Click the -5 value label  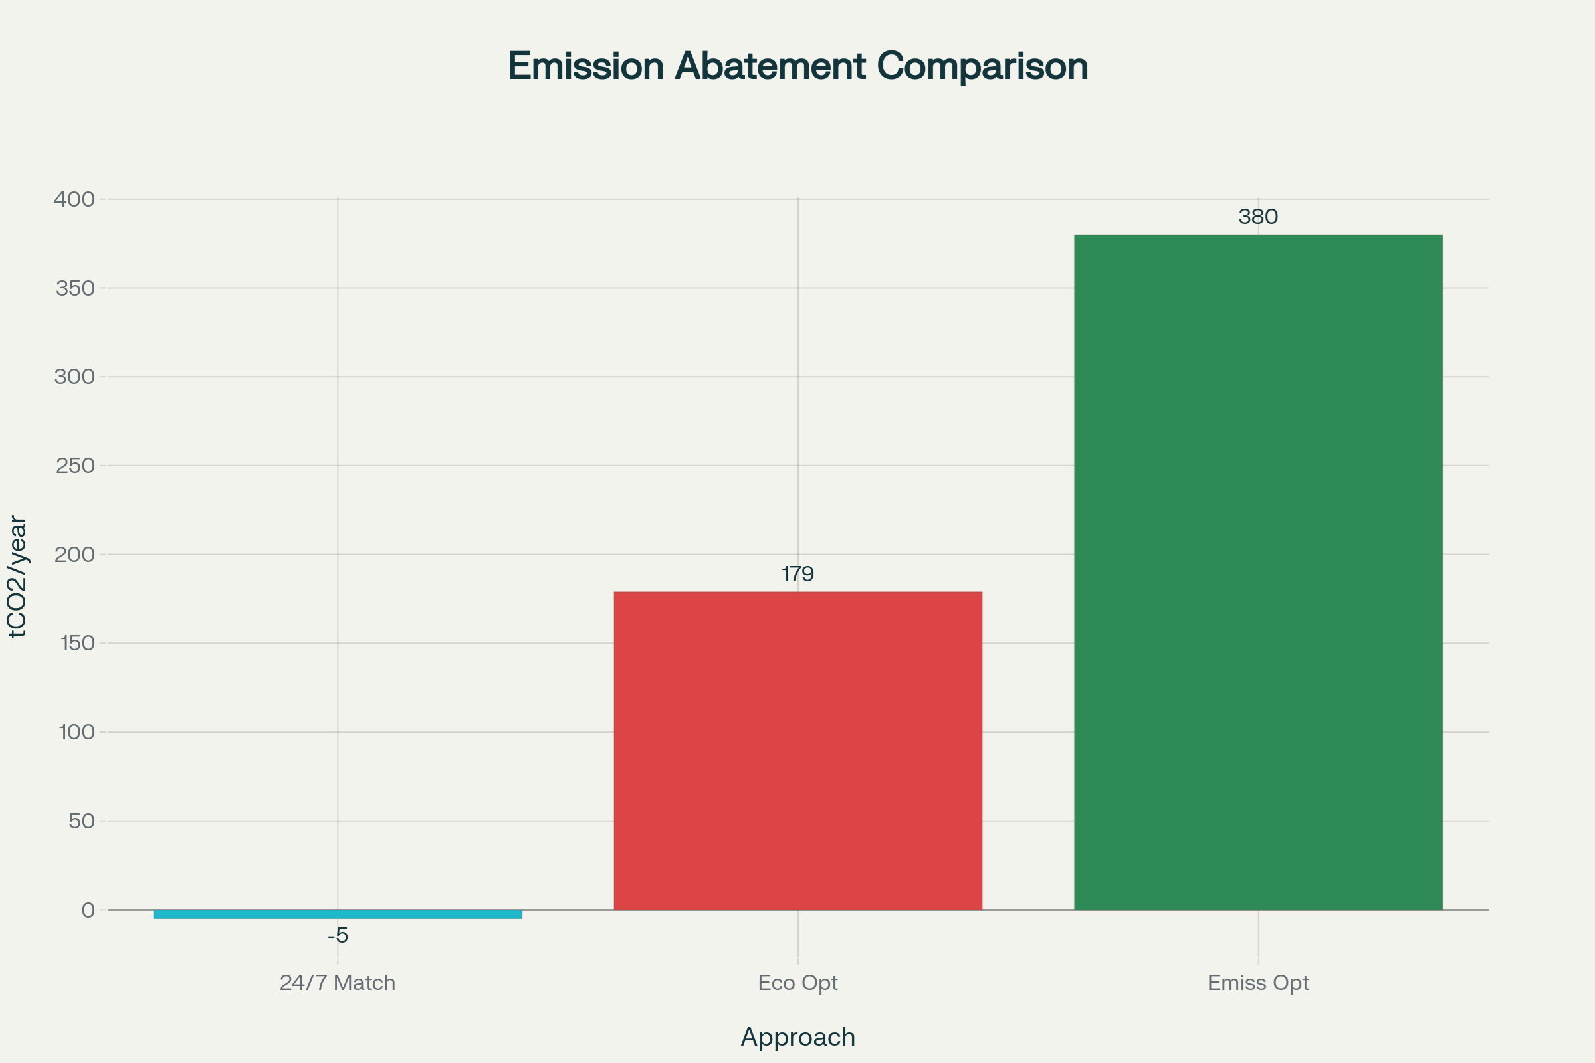coord(338,935)
